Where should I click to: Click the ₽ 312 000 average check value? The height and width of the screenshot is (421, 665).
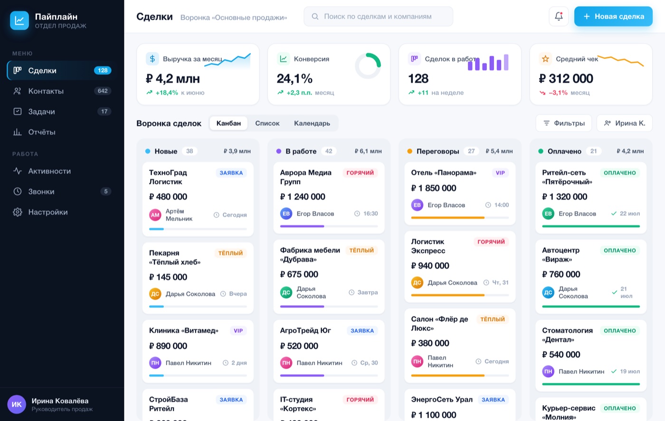(566, 78)
